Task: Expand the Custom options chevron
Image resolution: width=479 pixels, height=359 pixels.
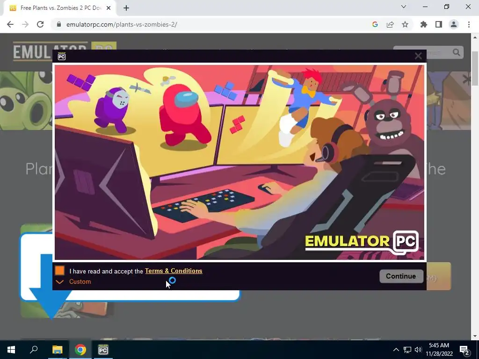Action: 60,282
